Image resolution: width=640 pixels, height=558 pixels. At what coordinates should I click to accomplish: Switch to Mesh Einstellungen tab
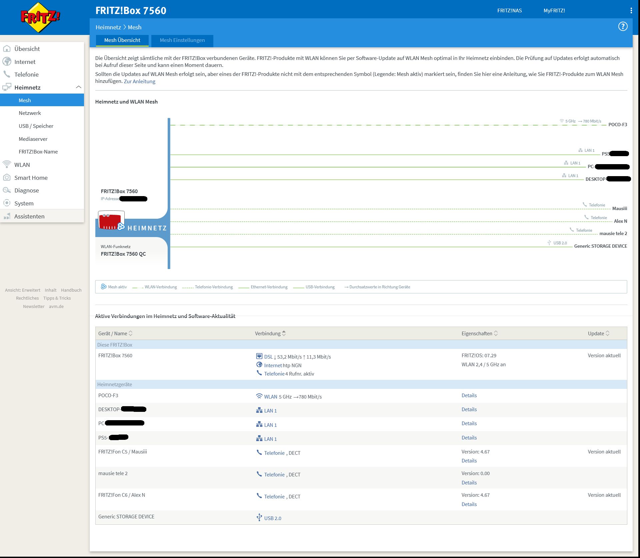pyautogui.click(x=182, y=40)
